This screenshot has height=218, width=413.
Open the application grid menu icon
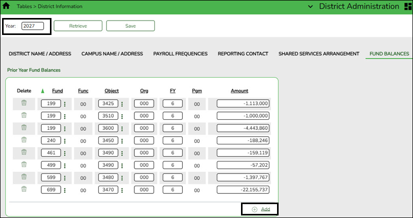[408, 7]
